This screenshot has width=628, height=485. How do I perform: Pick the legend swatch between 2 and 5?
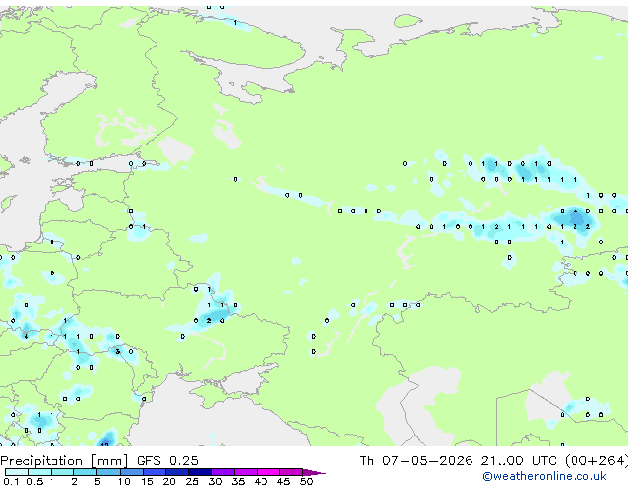coord(85,472)
